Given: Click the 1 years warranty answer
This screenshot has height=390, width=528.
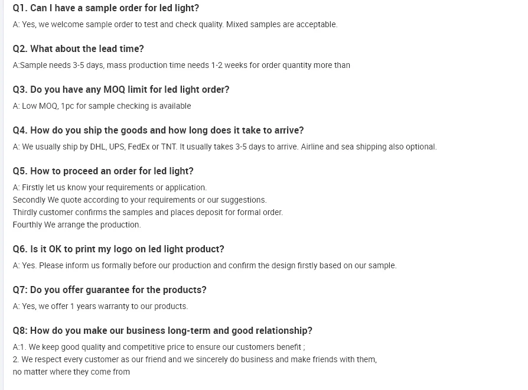Looking at the screenshot, I should point(100,306).
